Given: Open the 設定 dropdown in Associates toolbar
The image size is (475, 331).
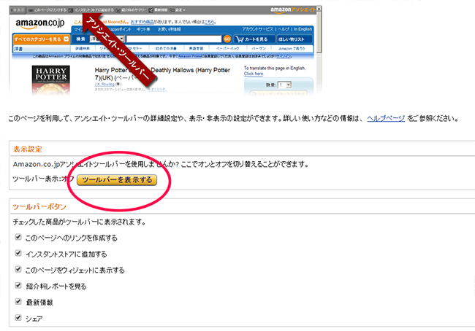Looking at the screenshot, I should click(x=178, y=10).
